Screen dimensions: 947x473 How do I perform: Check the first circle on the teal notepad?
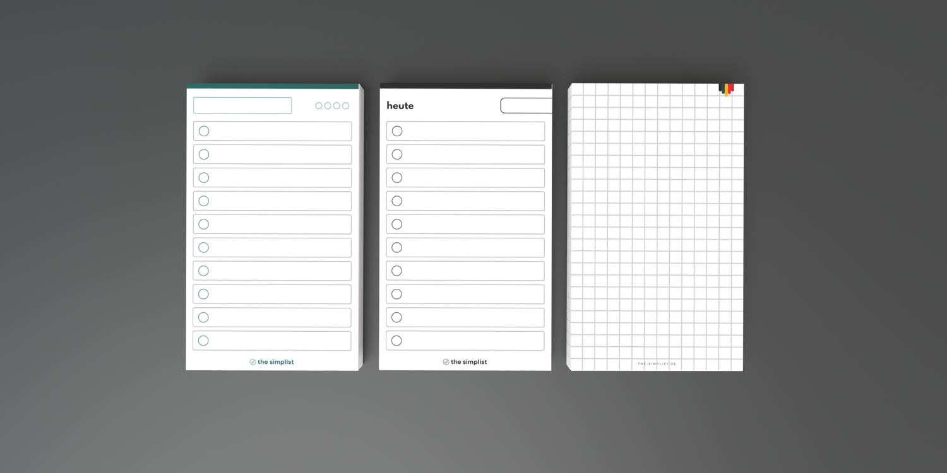pyautogui.click(x=204, y=131)
